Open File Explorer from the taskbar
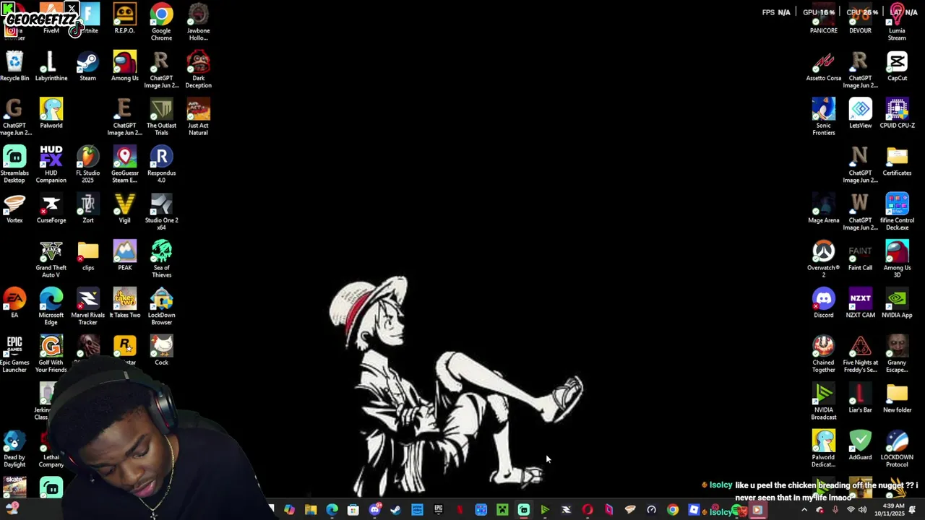 311,510
